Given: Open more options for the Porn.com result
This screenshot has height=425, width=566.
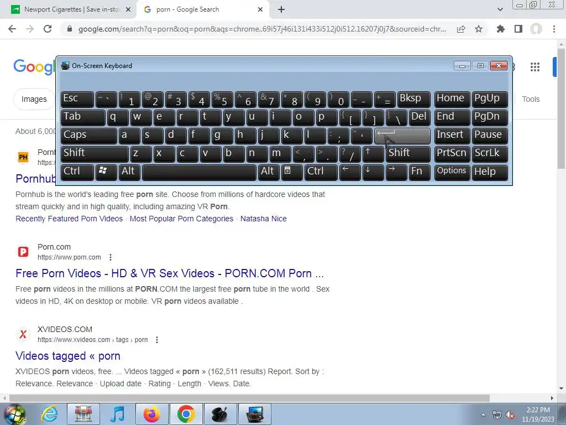Looking at the screenshot, I should pyautogui.click(x=111, y=257).
